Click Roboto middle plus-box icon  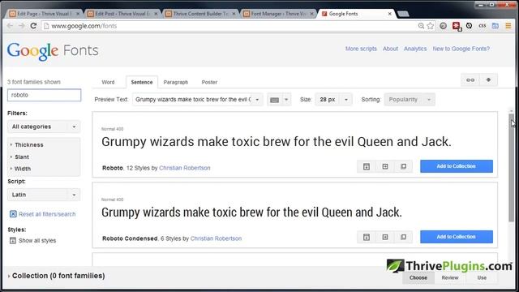click(x=385, y=166)
